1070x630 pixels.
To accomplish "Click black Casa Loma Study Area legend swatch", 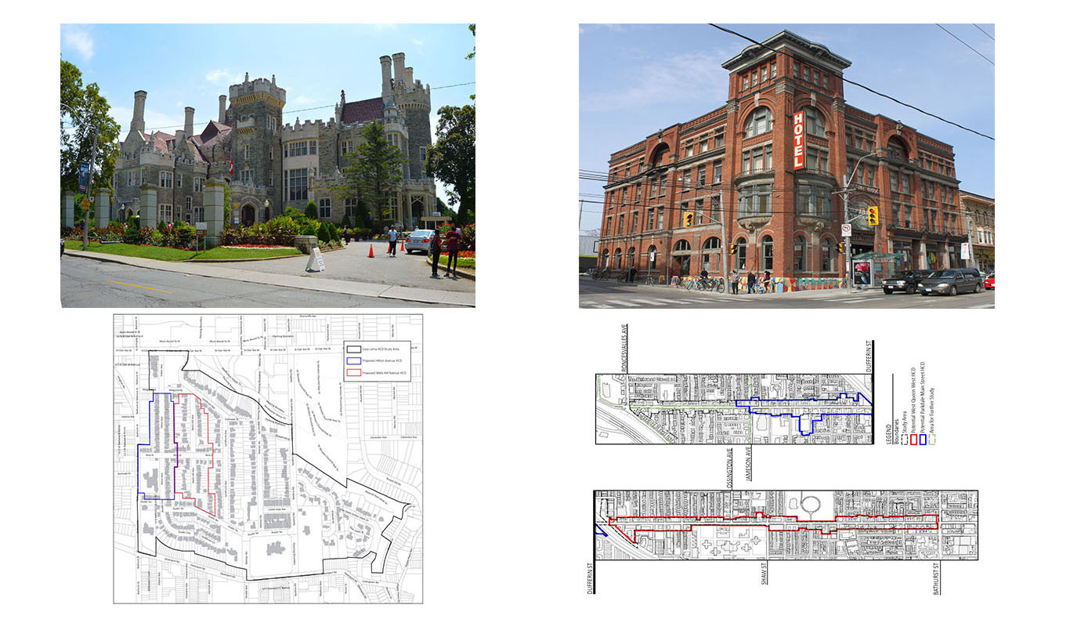I will click(x=355, y=348).
